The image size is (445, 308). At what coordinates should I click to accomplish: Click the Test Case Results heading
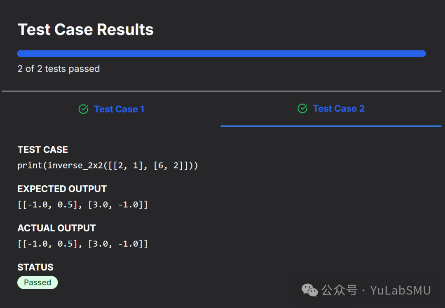point(86,30)
